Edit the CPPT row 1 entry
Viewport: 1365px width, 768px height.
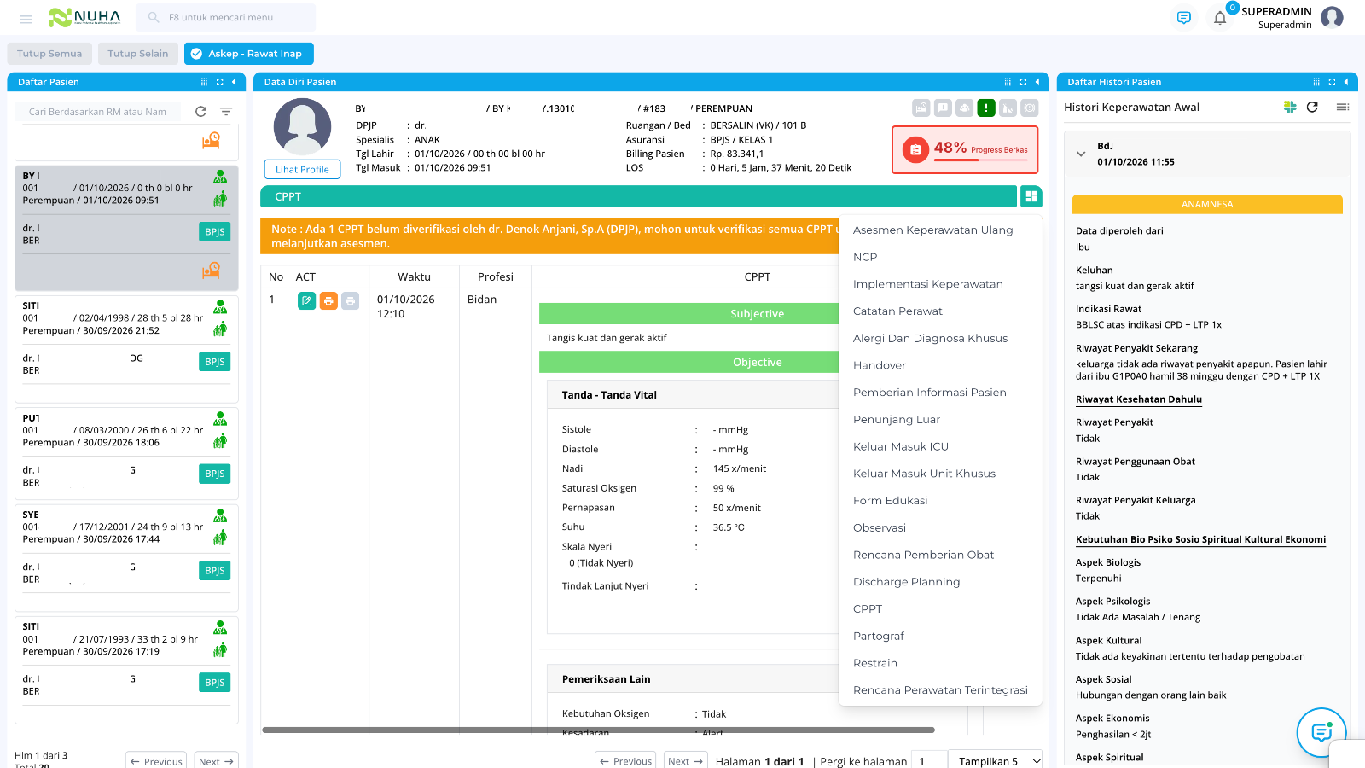[x=306, y=300]
